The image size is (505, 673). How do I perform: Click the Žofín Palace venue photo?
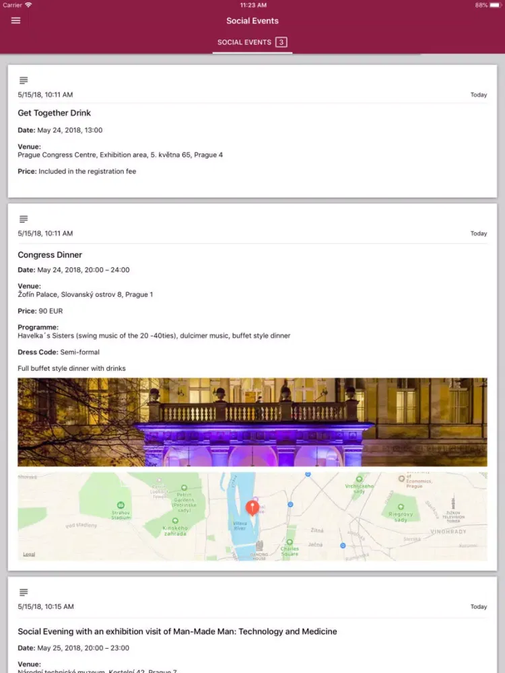click(x=252, y=423)
